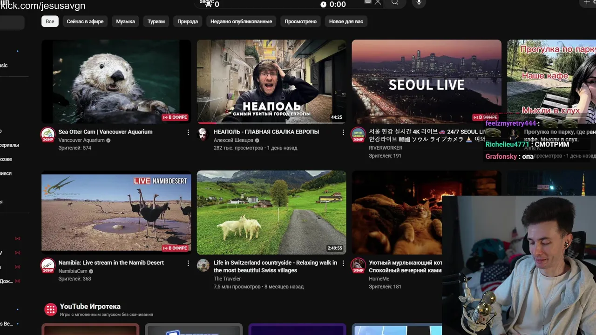Click chat username "feelzmyretry444"
The image size is (596, 335).
click(x=511, y=123)
